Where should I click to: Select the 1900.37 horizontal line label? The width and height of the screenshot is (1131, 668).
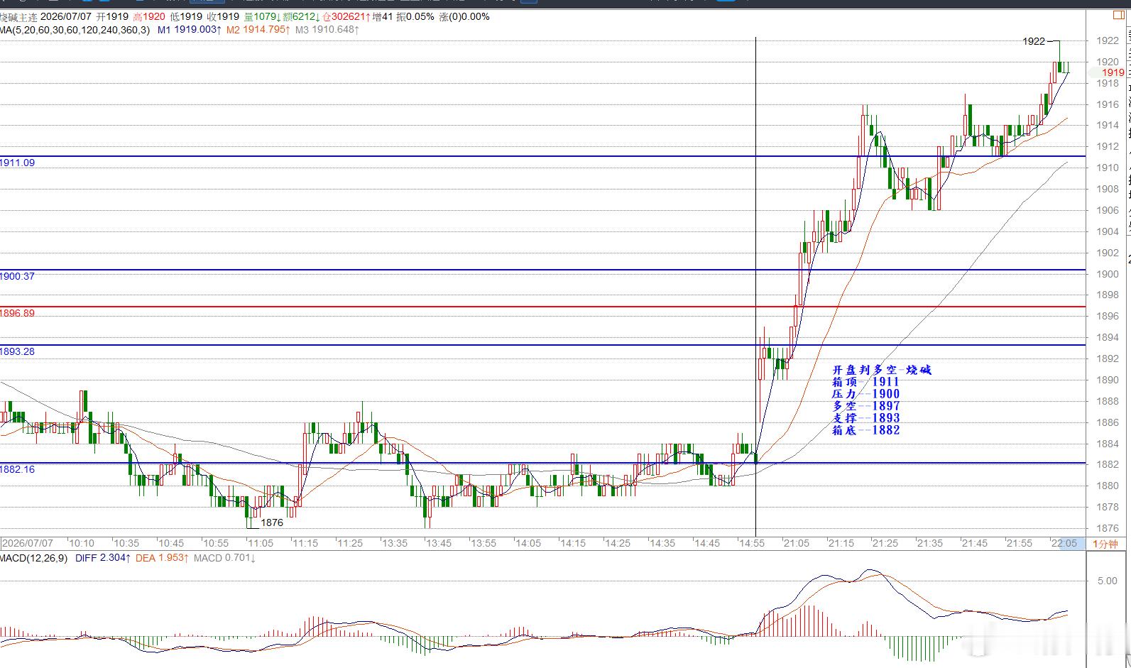(x=18, y=276)
